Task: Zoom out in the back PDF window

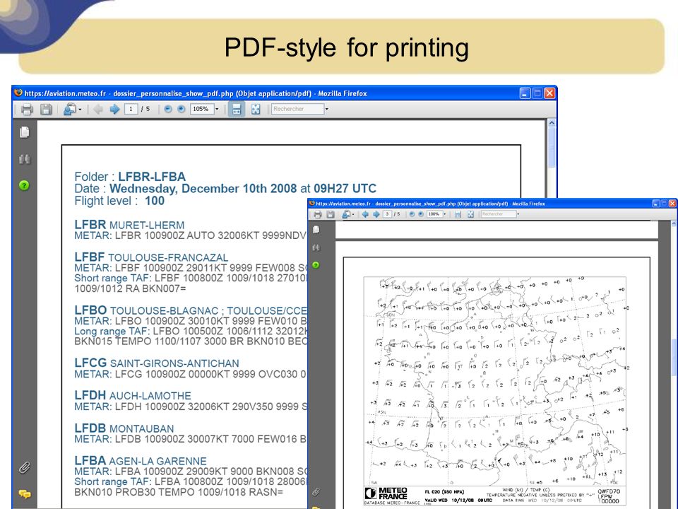Action: pyautogui.click(x=168, y=109)
